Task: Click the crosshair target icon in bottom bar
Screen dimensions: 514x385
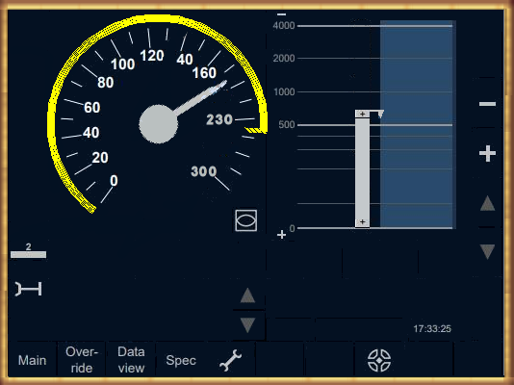Action: pos(379,360)
